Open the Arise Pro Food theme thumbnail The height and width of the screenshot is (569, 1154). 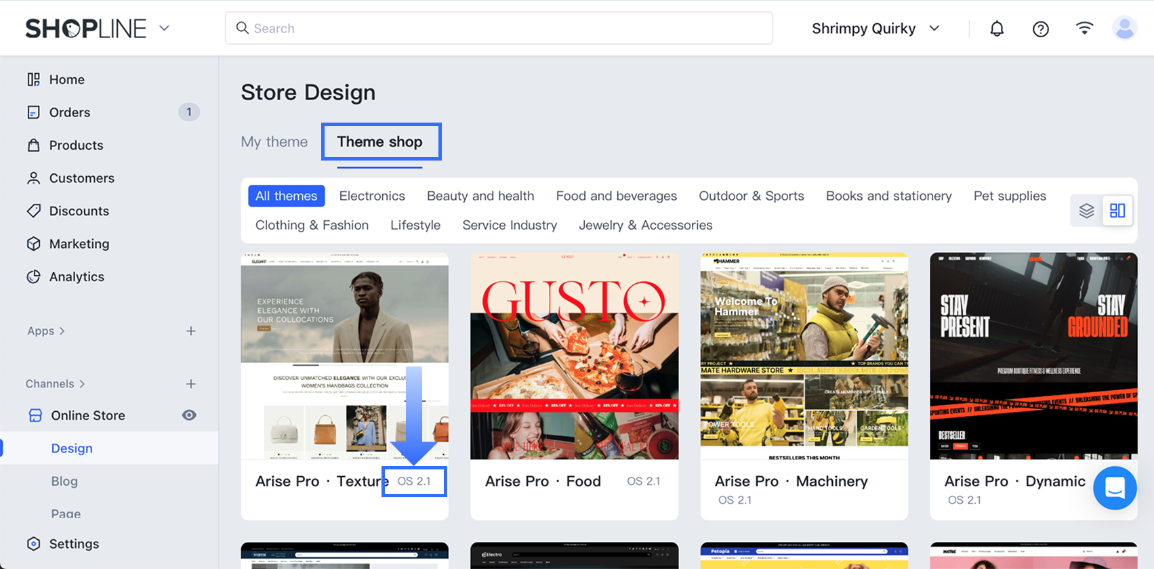pyautogui.click(x=574, y=356)
